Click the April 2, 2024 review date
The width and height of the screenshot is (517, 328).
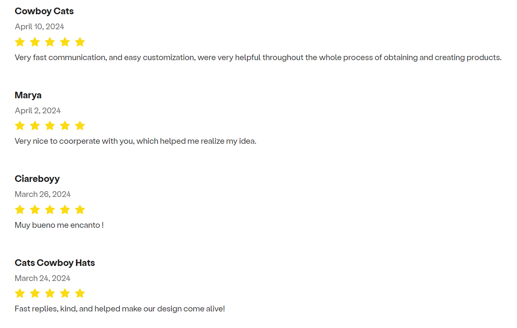[x=38, y=111]
